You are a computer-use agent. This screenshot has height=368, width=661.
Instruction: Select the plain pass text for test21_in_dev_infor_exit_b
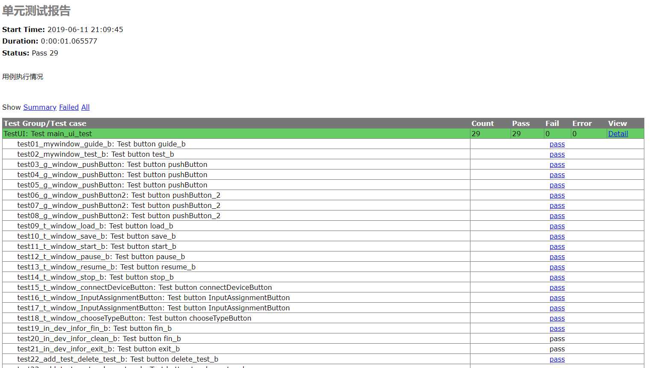557,349
